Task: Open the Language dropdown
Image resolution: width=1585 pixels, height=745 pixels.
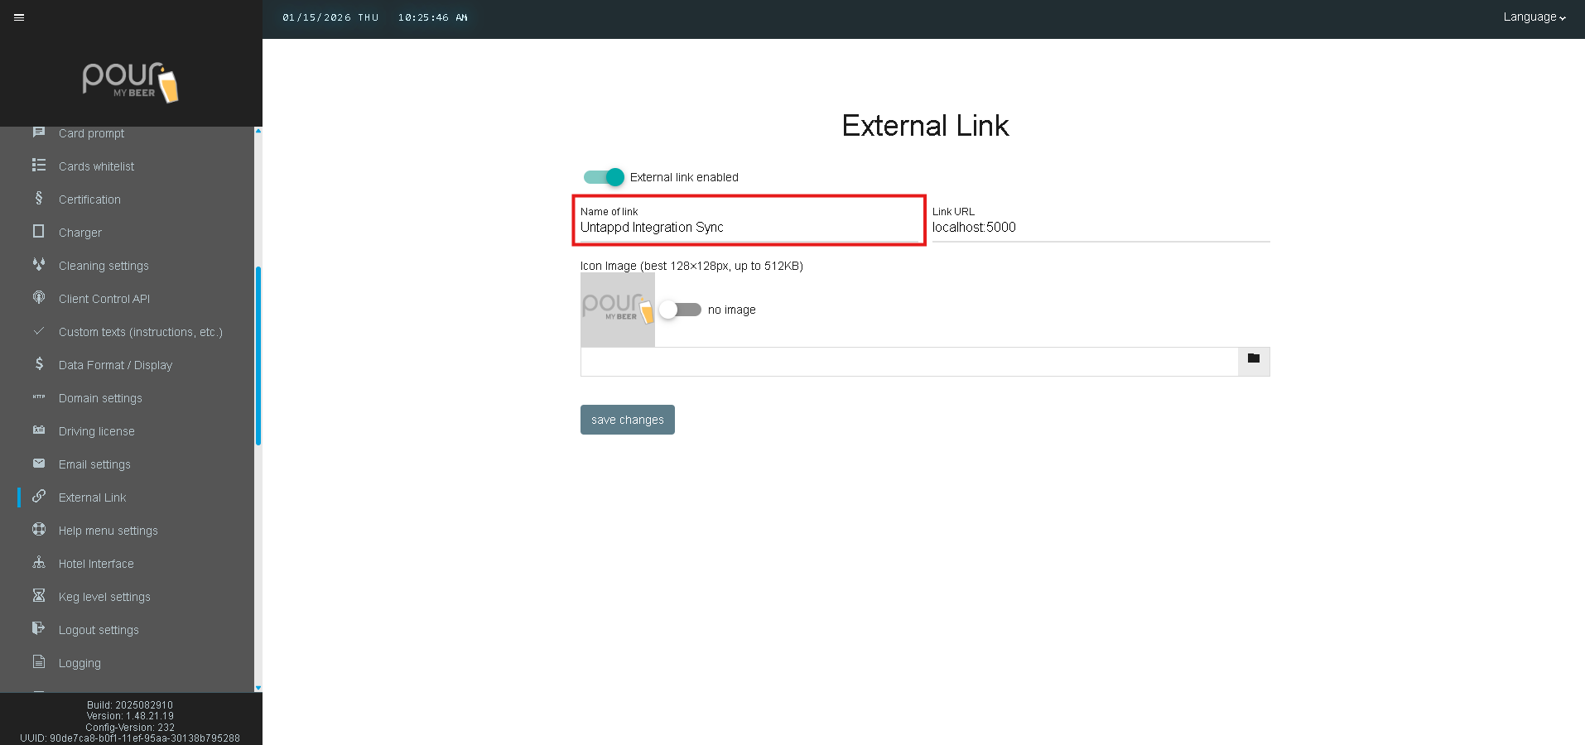Action: click(x=1534, y=17)
